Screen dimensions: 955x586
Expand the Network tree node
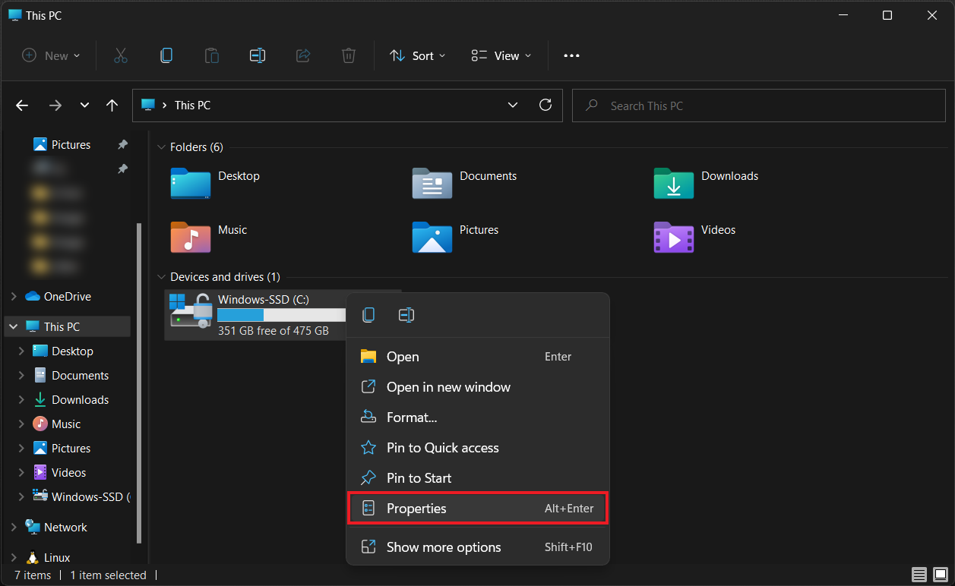tap(14, 528)
